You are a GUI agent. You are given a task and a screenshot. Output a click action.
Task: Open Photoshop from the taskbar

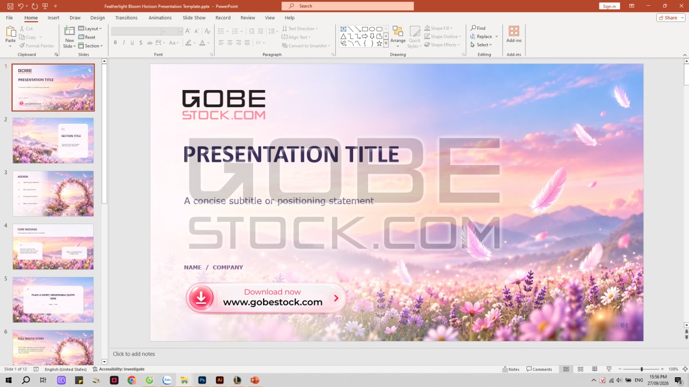(x=202, y=380)
